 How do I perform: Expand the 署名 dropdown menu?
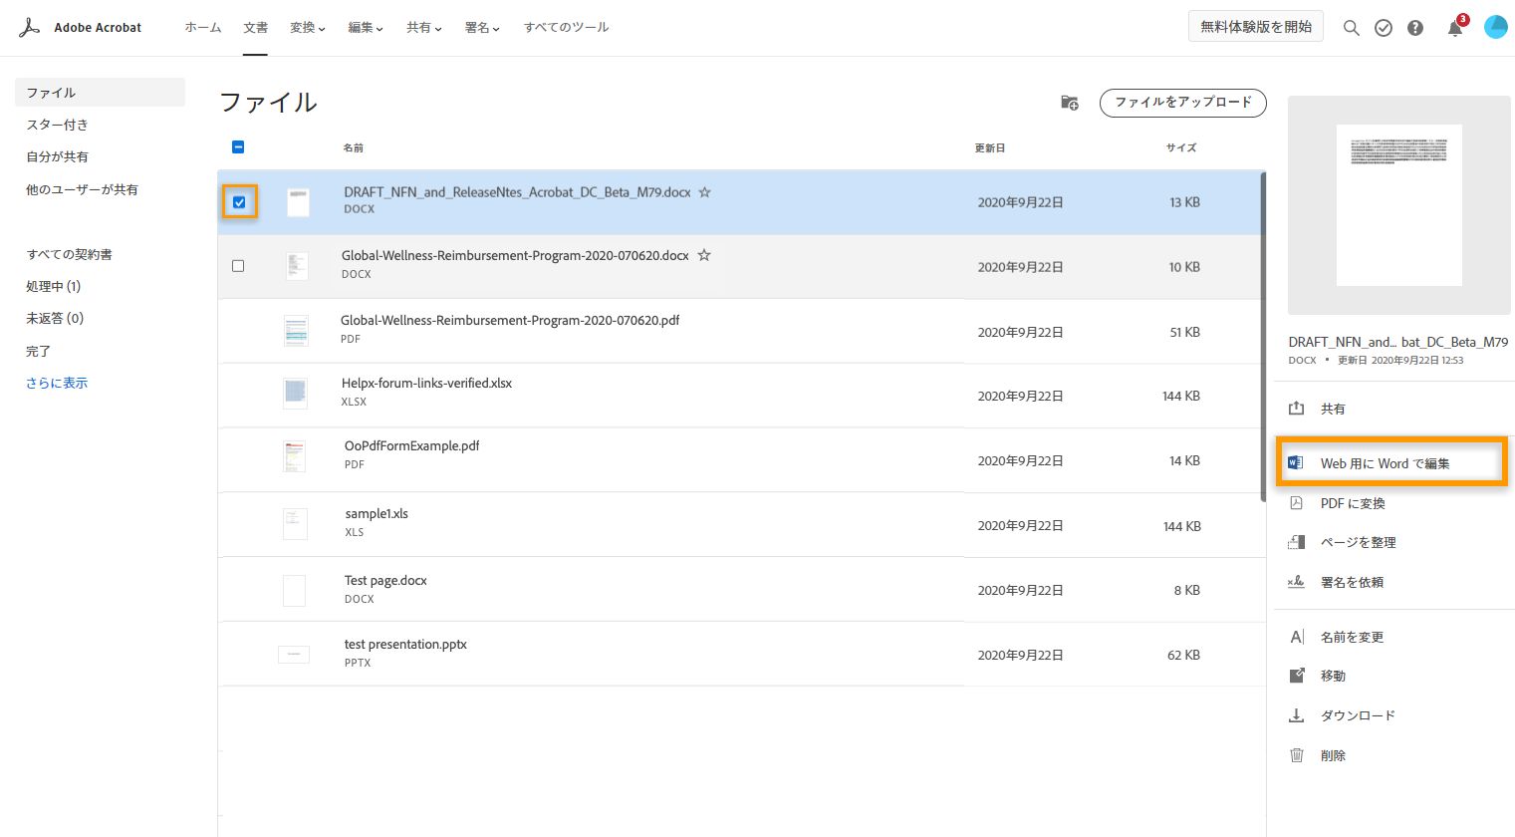coord(482,28)
